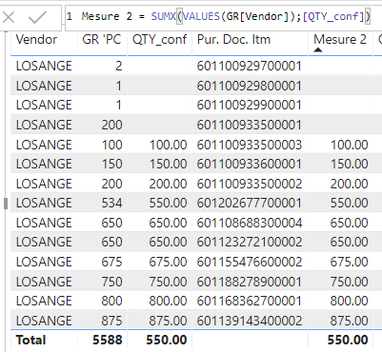Viewport: 382px width, 352px height.
Task: Select cell 601139143400002
Action: click(249, 321)
